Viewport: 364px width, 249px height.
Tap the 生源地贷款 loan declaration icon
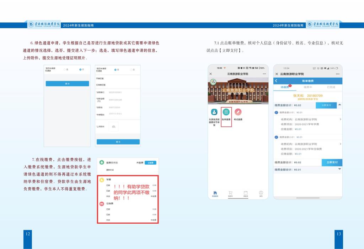214,113
